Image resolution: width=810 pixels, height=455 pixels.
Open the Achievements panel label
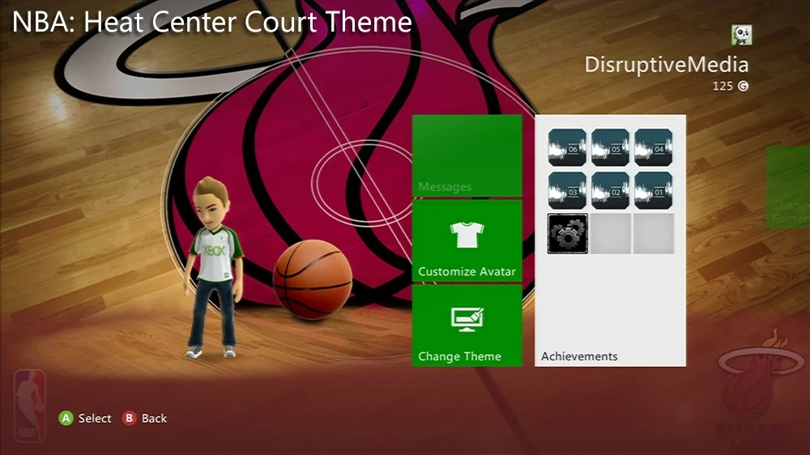coord(579,356)
